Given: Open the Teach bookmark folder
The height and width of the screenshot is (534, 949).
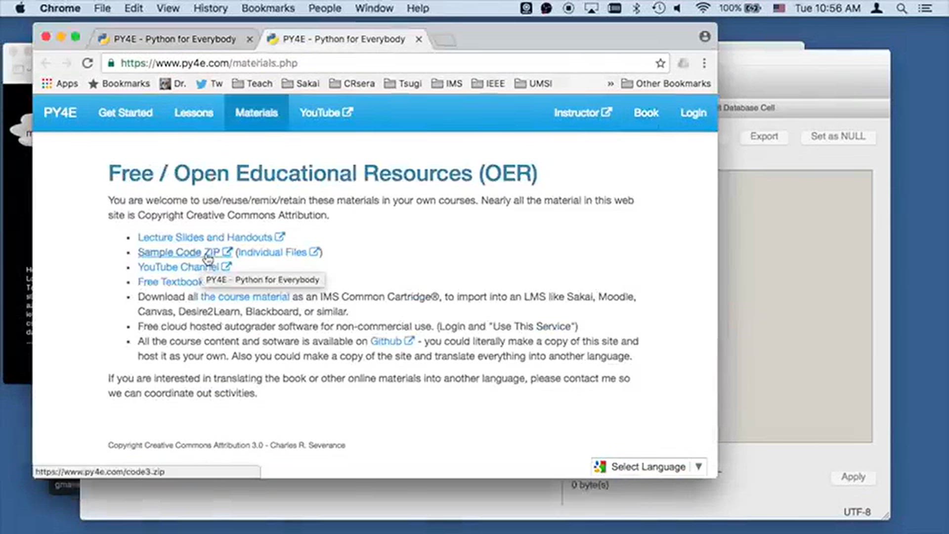Looking at the screenshot, I should click(252, 84).
